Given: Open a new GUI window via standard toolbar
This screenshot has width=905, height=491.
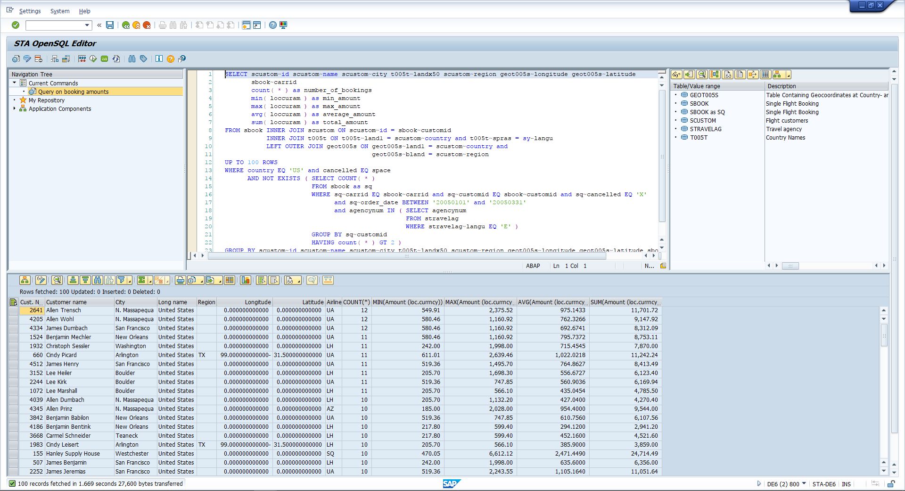Looking at the screenshot, I should tap(246, 25).
